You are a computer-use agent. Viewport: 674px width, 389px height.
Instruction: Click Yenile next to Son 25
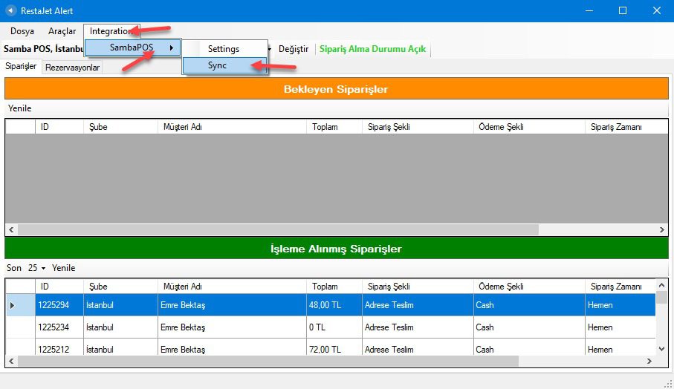coord(63,268)
